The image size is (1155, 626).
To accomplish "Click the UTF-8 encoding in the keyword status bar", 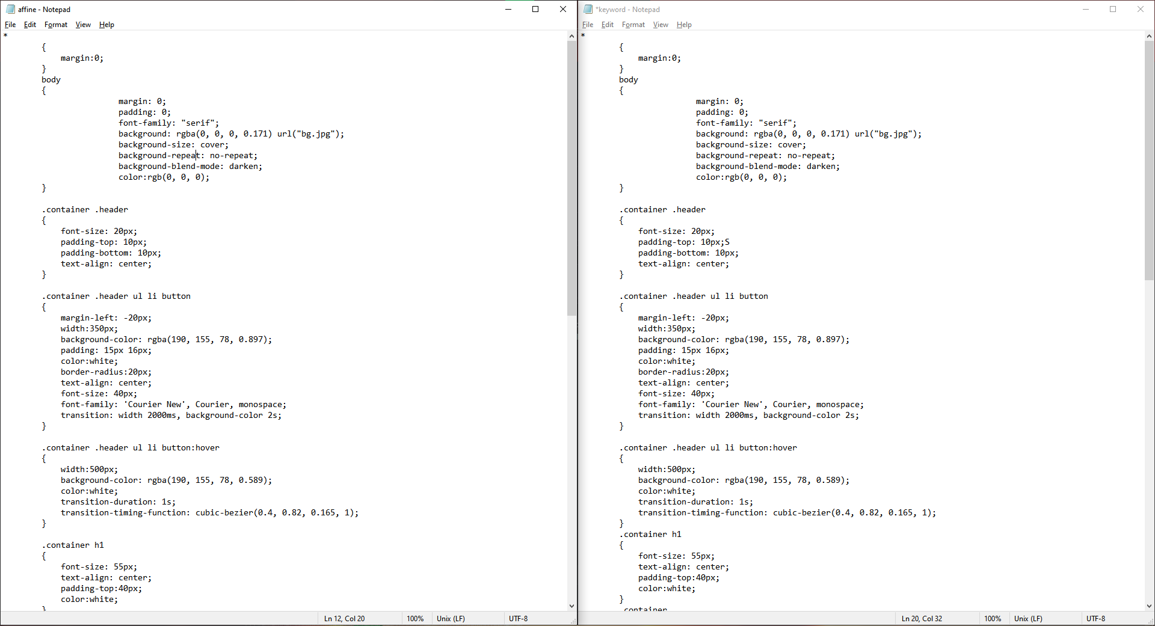I will tap(1095, 619).
